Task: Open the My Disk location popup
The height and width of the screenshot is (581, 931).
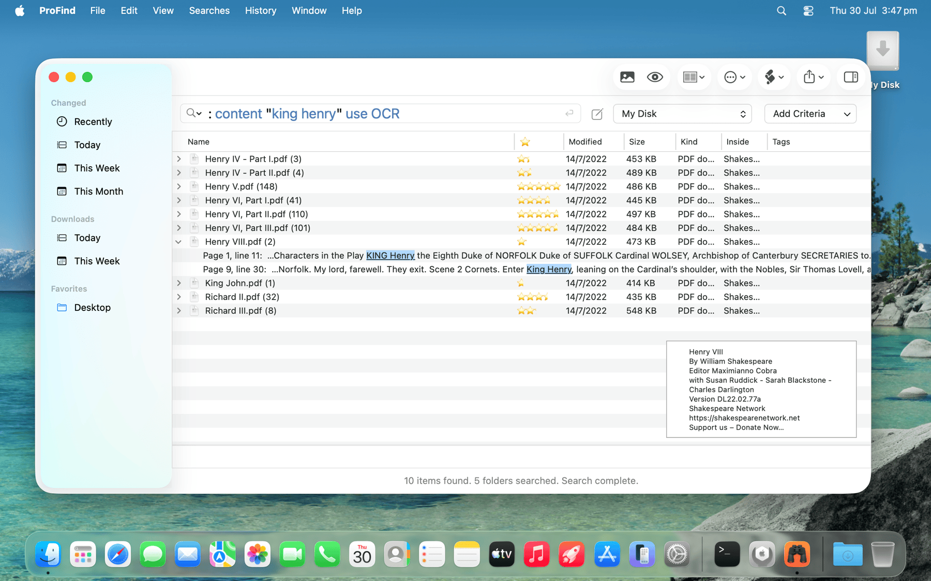Action: coord(682,114)
